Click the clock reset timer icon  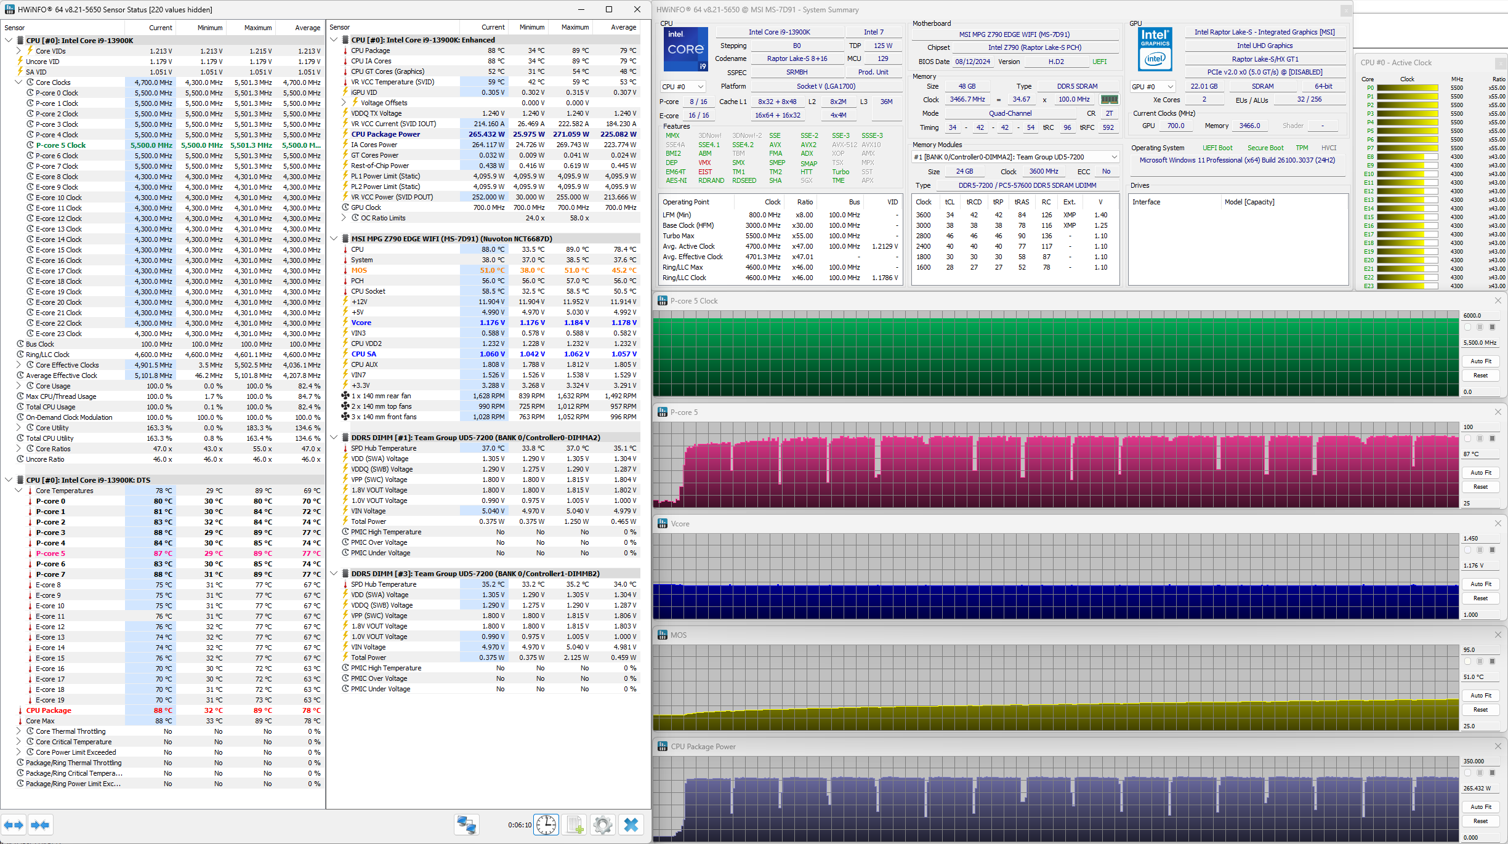tap(546, 825)
